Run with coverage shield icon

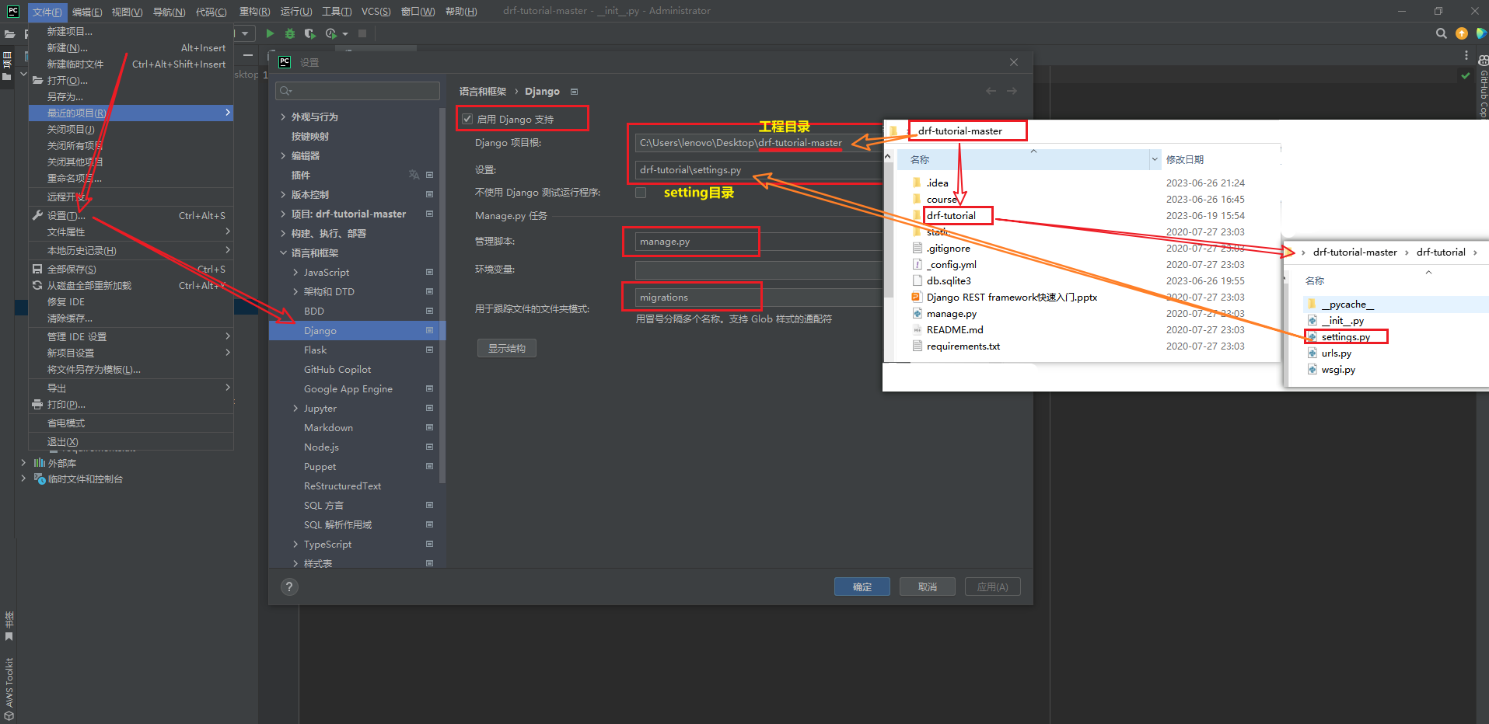(x=310, y=33)
